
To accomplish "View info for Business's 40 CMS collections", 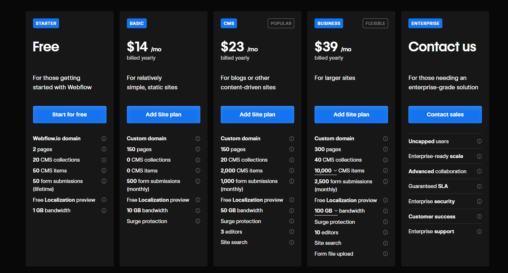I will point(385,159).
